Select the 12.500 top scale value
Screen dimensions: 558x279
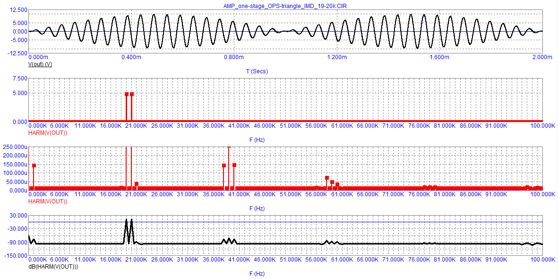18,10
